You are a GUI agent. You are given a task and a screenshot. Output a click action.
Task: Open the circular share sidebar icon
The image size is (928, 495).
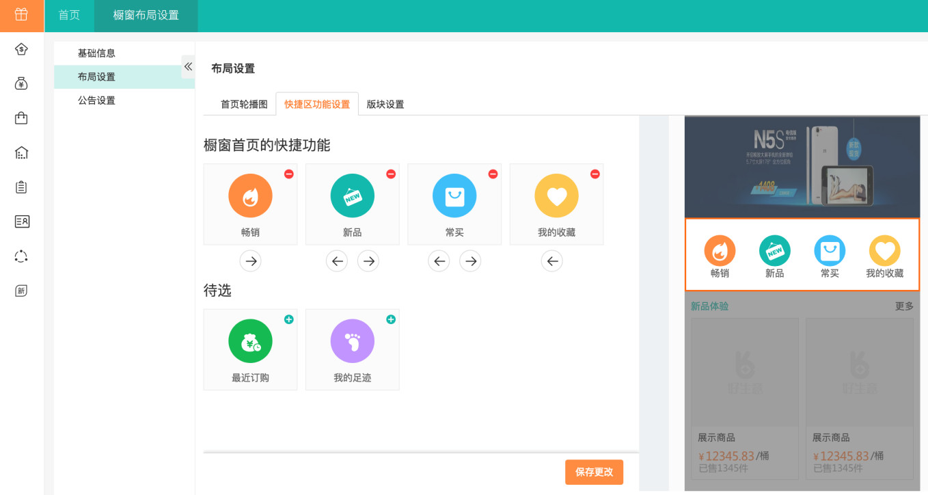21,256
